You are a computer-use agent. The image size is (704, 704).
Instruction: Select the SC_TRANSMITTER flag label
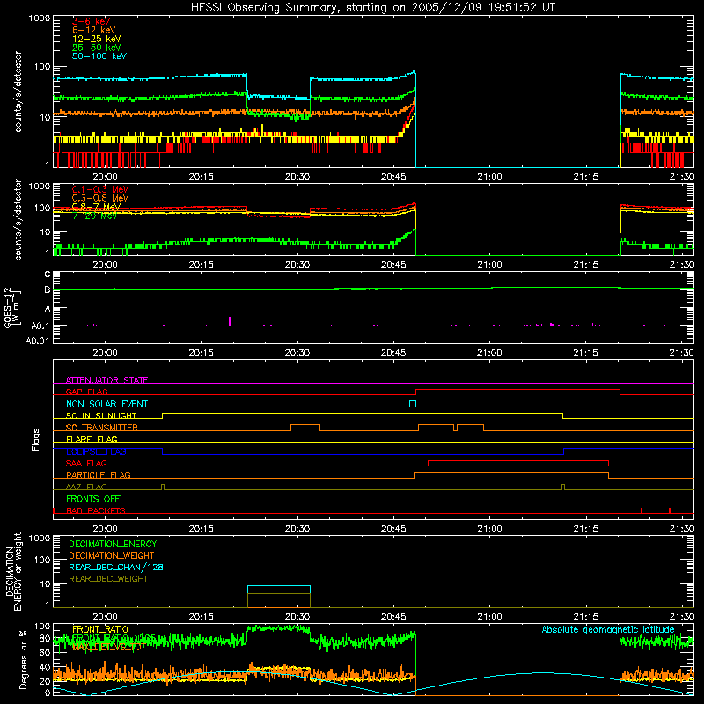coord(101,428)
